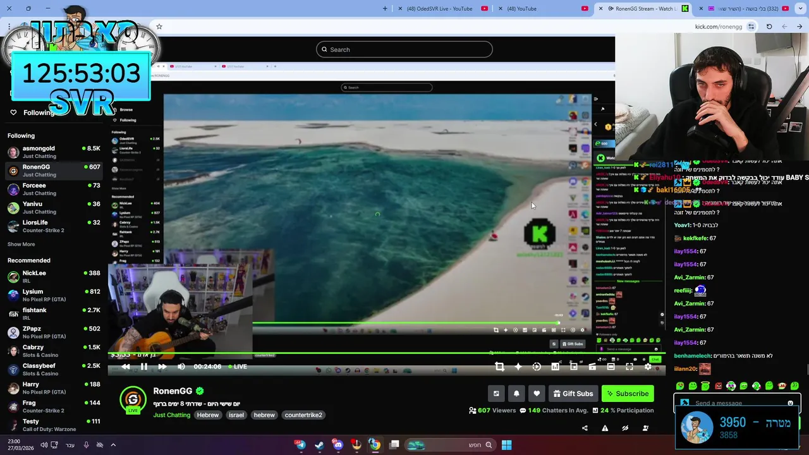Expand hidden system tray icons chevron
Image resolution: width=809 pixels, height=455 pixels.
point(113,445)
